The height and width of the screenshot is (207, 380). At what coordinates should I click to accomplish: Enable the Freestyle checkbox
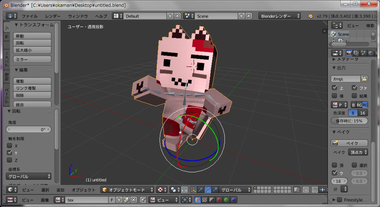click(340, 200)
